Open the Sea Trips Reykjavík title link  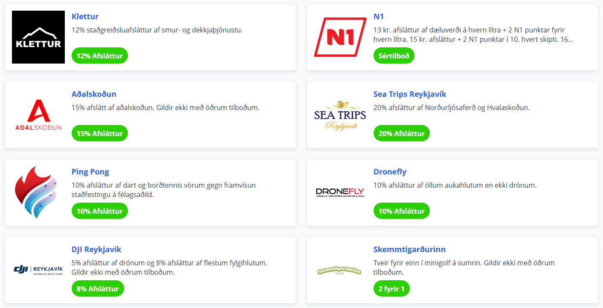tap(409, 94)
